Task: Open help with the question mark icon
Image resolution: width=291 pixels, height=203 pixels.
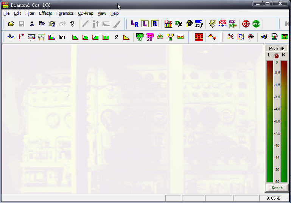Action: 72,24
